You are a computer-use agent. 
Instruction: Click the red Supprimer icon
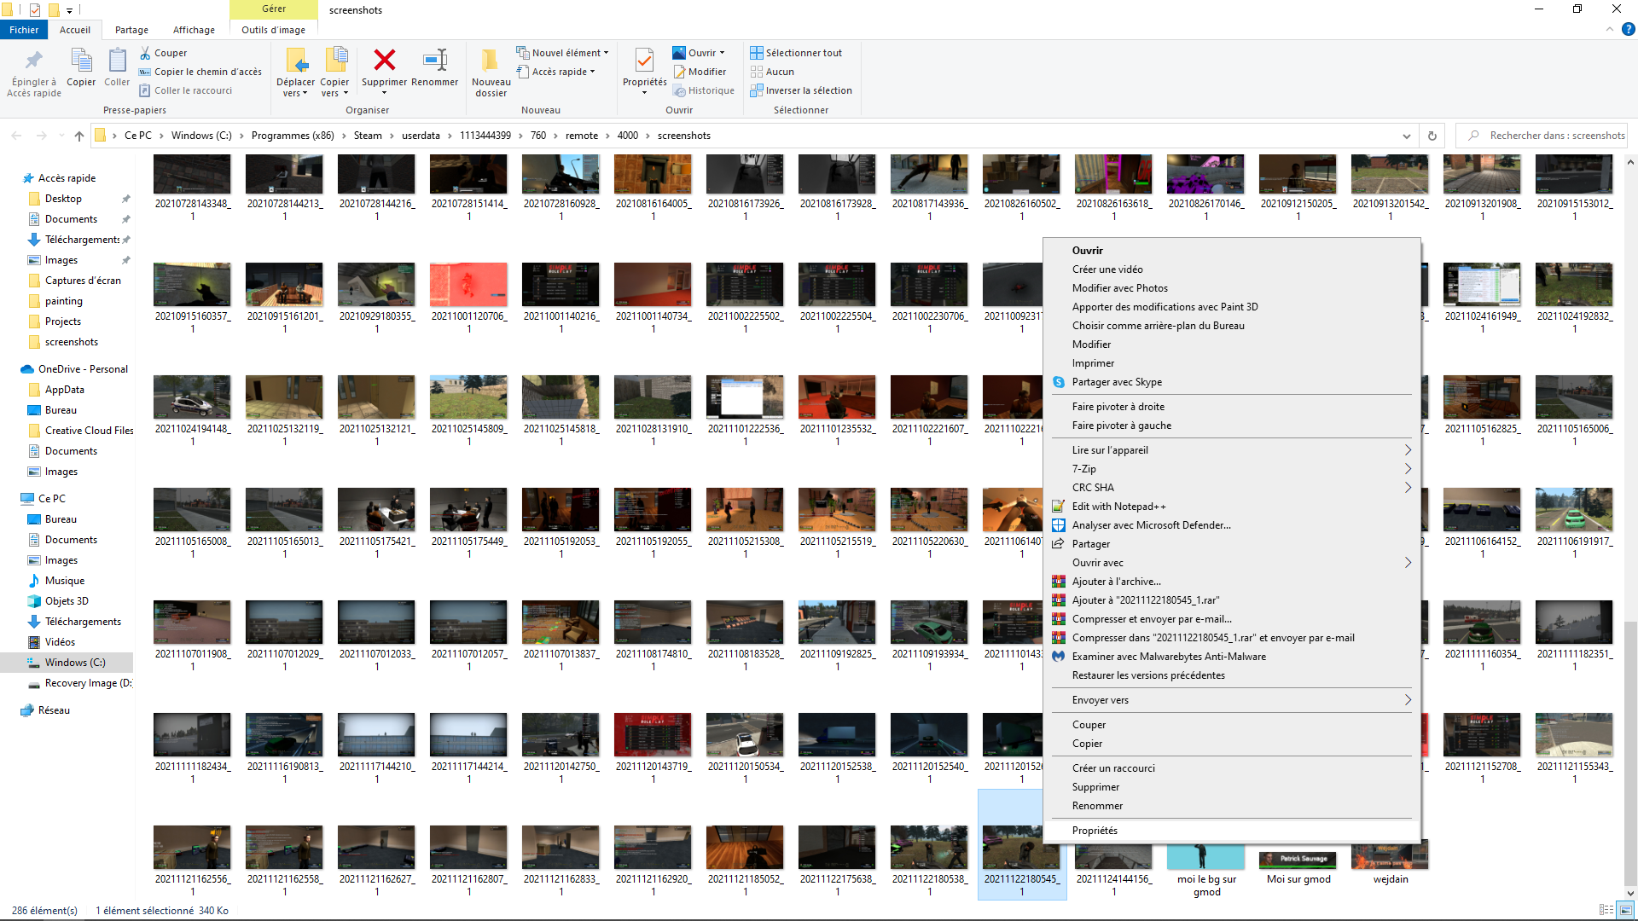pos(385,60)
